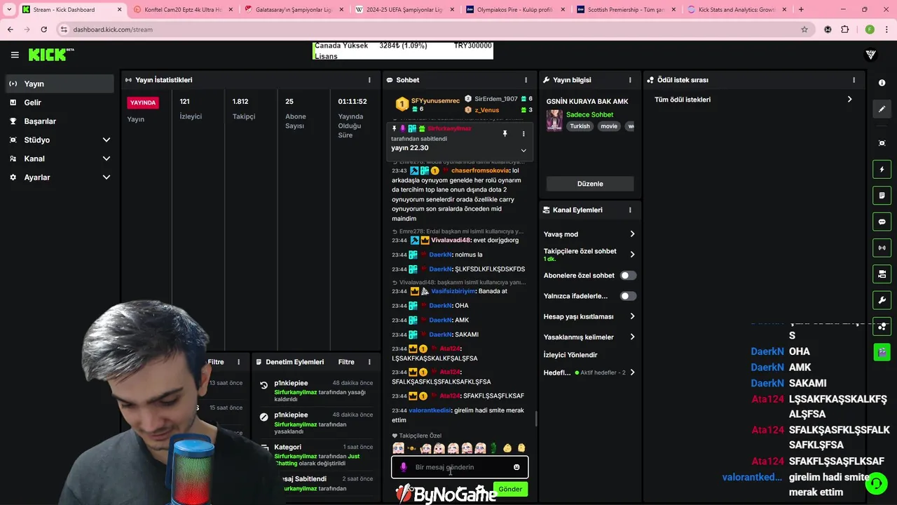
Task: Collapse the pinned message chevron
Action: click(523, 150)
